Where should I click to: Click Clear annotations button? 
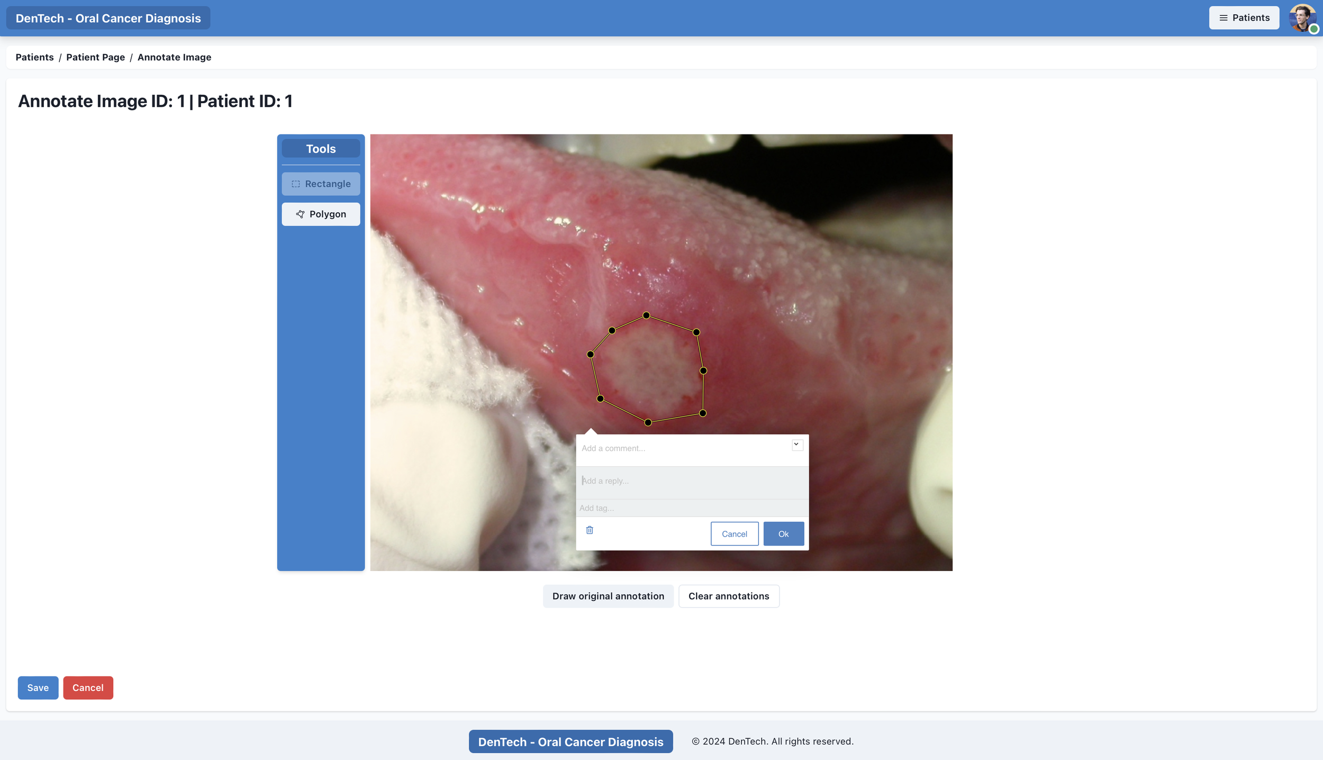click(728, 596)
